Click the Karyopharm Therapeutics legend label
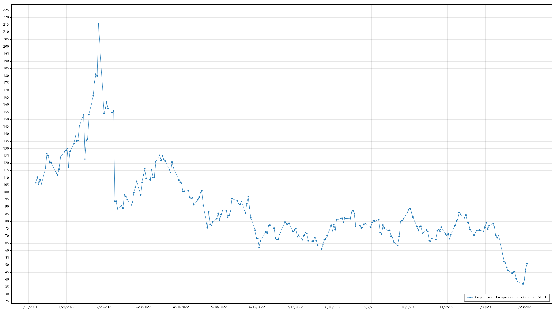 pyautogui.click(x=511, y=297)
